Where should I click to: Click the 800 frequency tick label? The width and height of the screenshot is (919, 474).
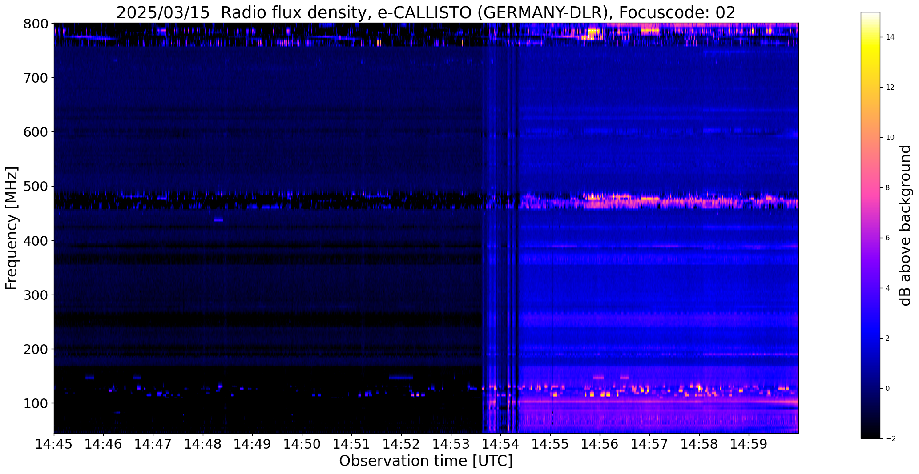pos(36,24)
